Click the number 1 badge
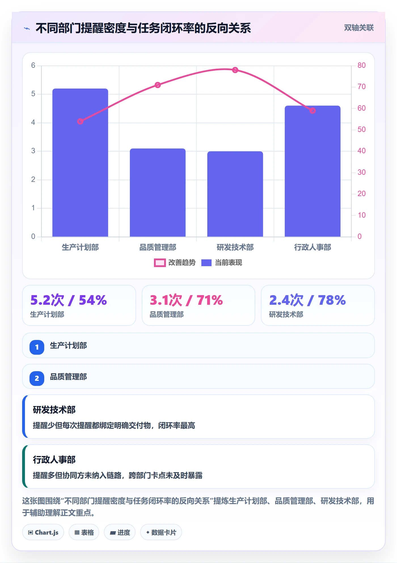Screen dimensions: 397x563 click(37, 347)
